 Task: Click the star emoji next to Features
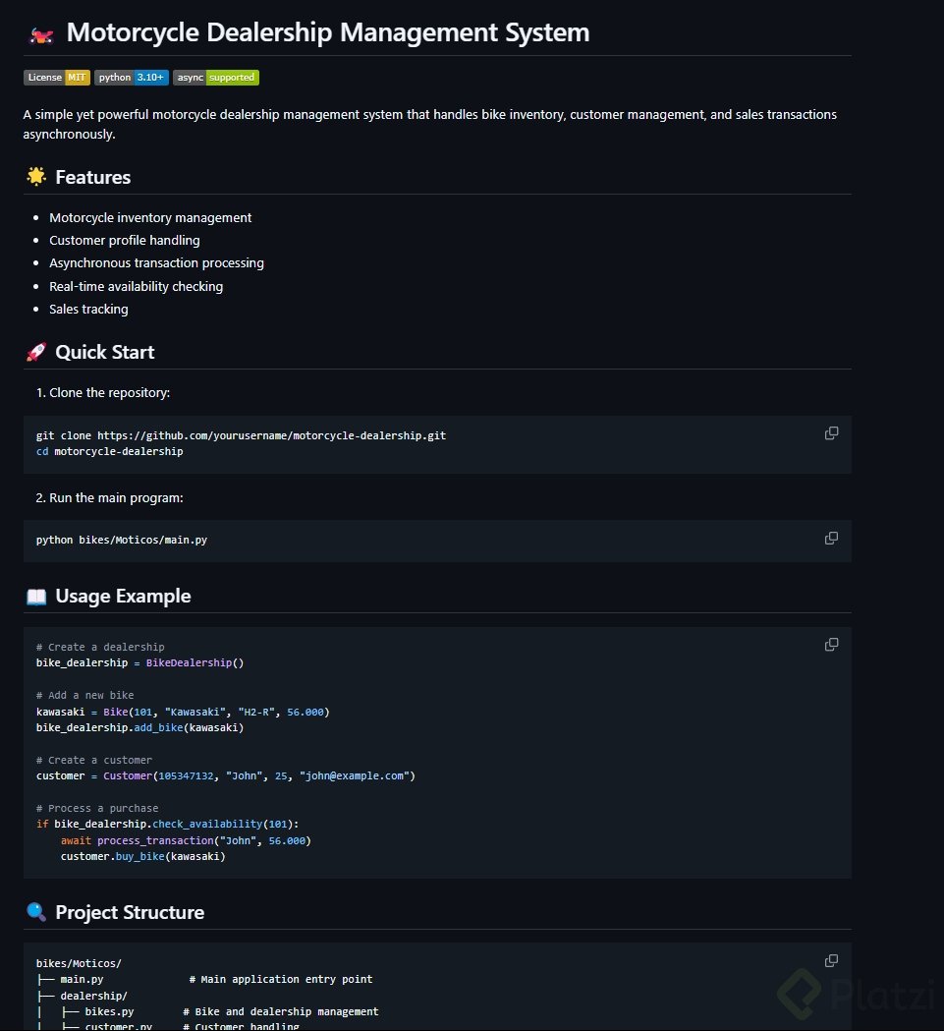[36, 177]
